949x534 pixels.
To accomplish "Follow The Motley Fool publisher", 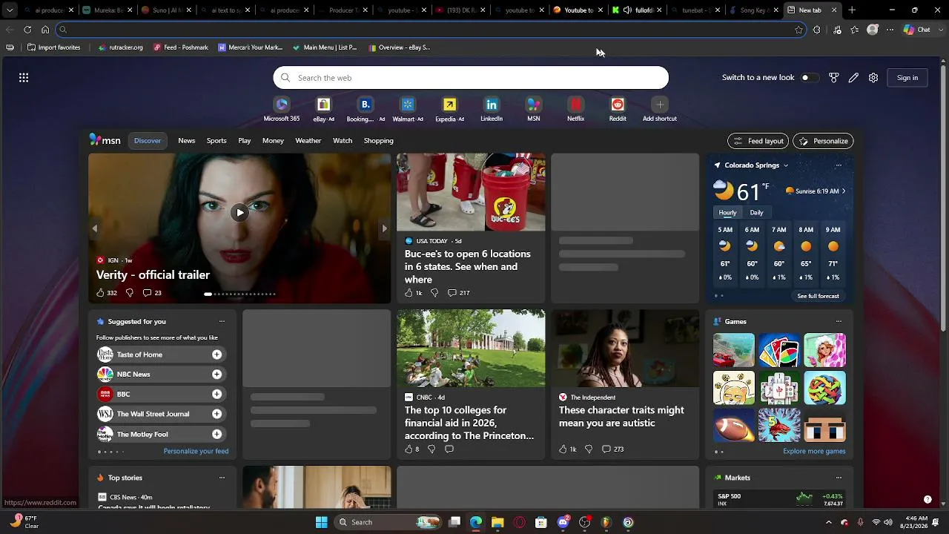I will tap(217, 434).
